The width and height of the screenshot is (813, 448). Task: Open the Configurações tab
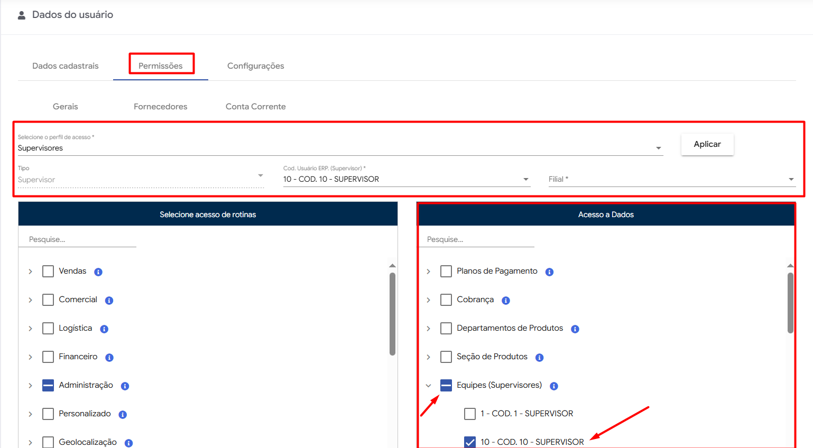(x=256, y=66)
